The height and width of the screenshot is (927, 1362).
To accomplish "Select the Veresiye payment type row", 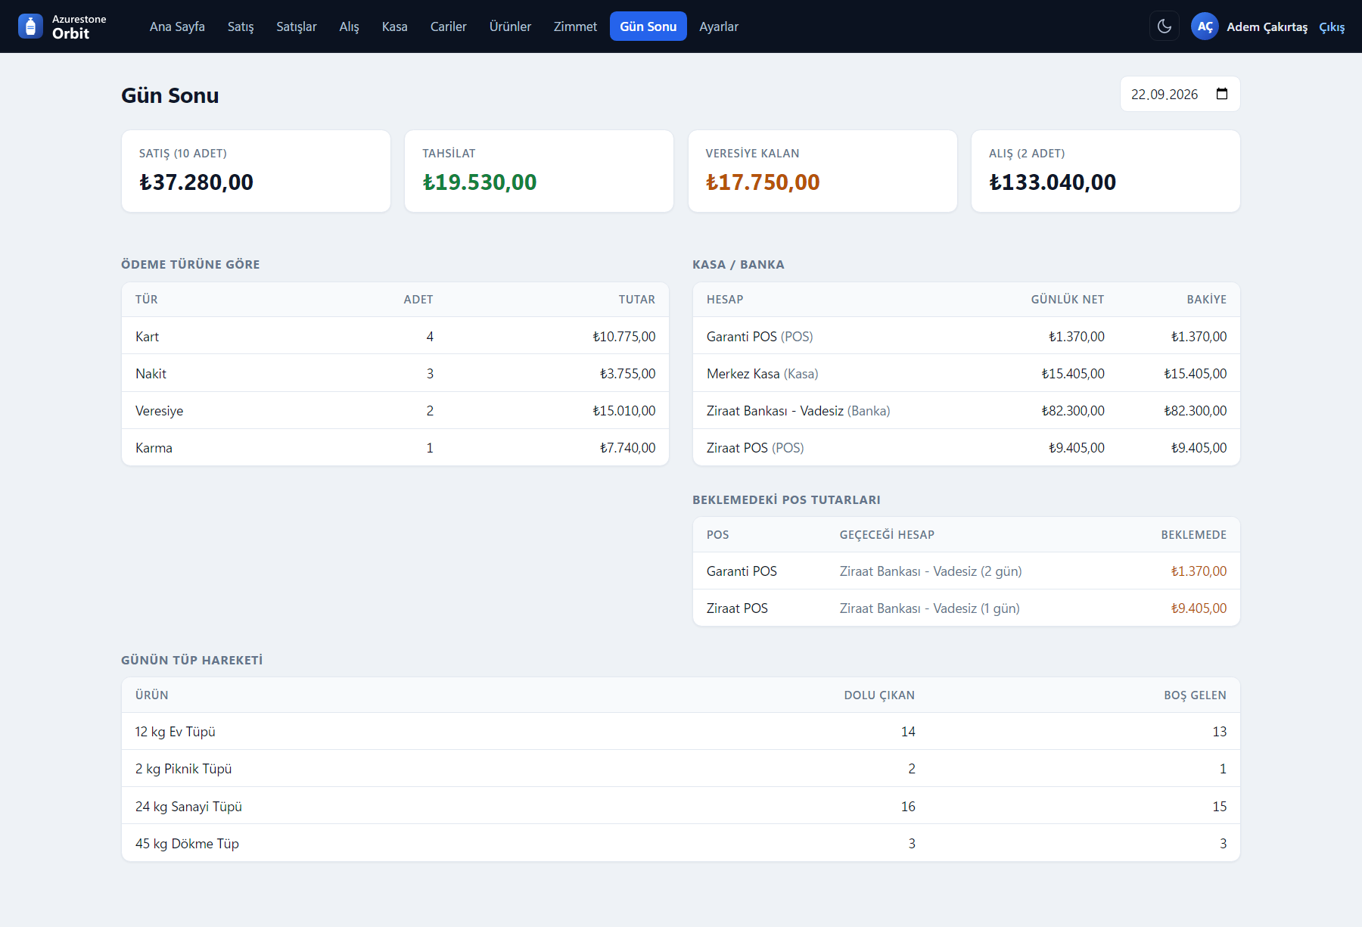I will (x=395, y=410).
